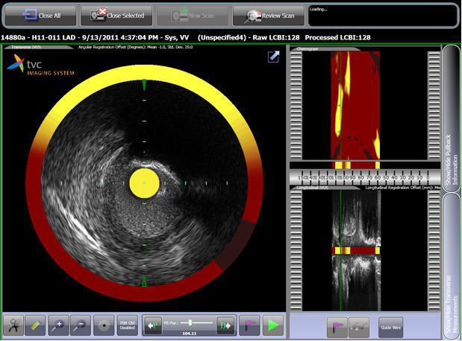This screenshot has height=341, width=462.
Task: Click the catheter center dot icon
Action: coord(104,325)
